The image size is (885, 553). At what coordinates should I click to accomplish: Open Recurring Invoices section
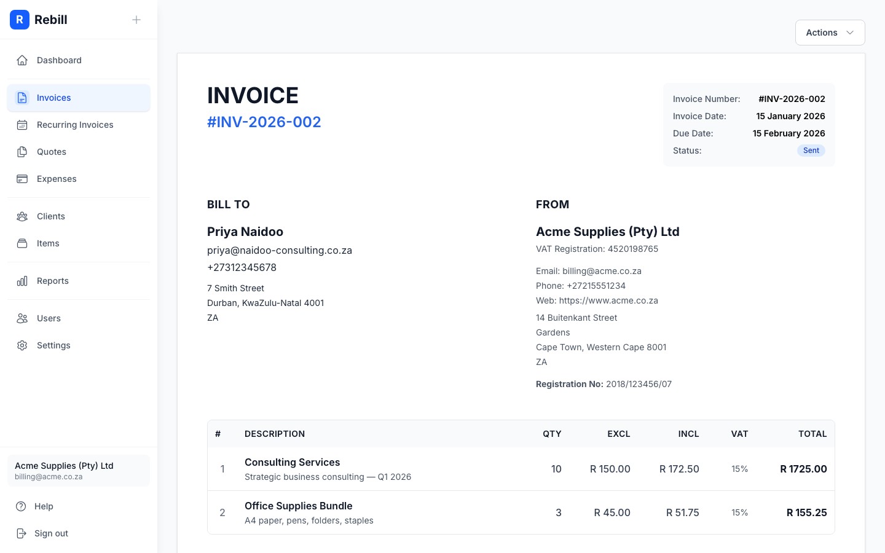(75, 125)
